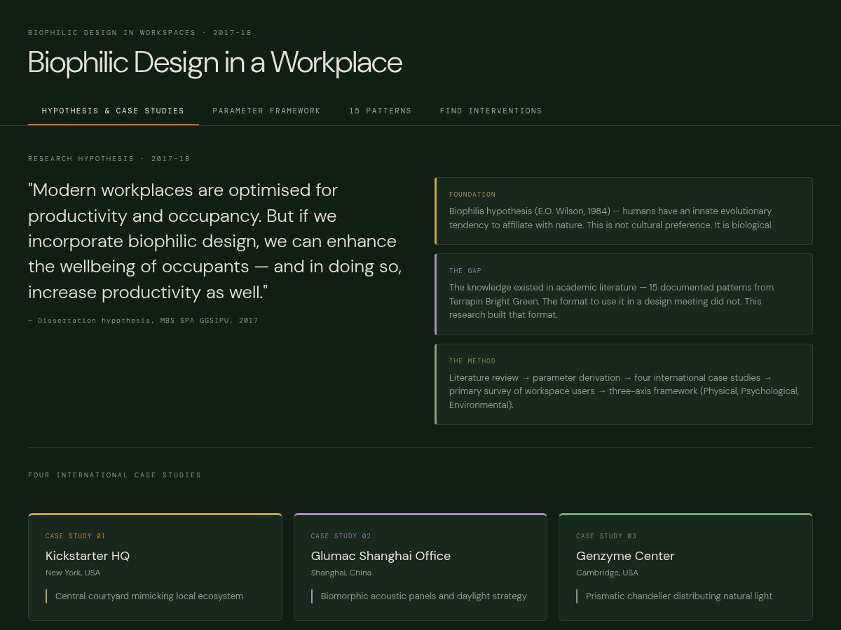Go to the Find Interventions tab
841x630 pixels.
[491, 111]
